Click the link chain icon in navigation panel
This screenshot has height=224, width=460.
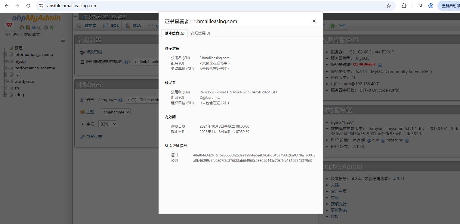pos(63,41)
